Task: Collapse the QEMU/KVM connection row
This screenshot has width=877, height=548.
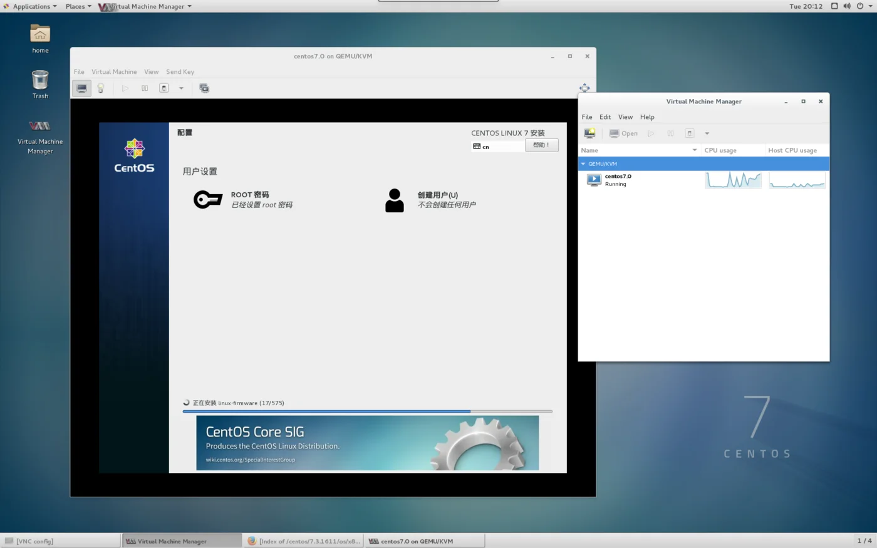Action: pos(583,164)
